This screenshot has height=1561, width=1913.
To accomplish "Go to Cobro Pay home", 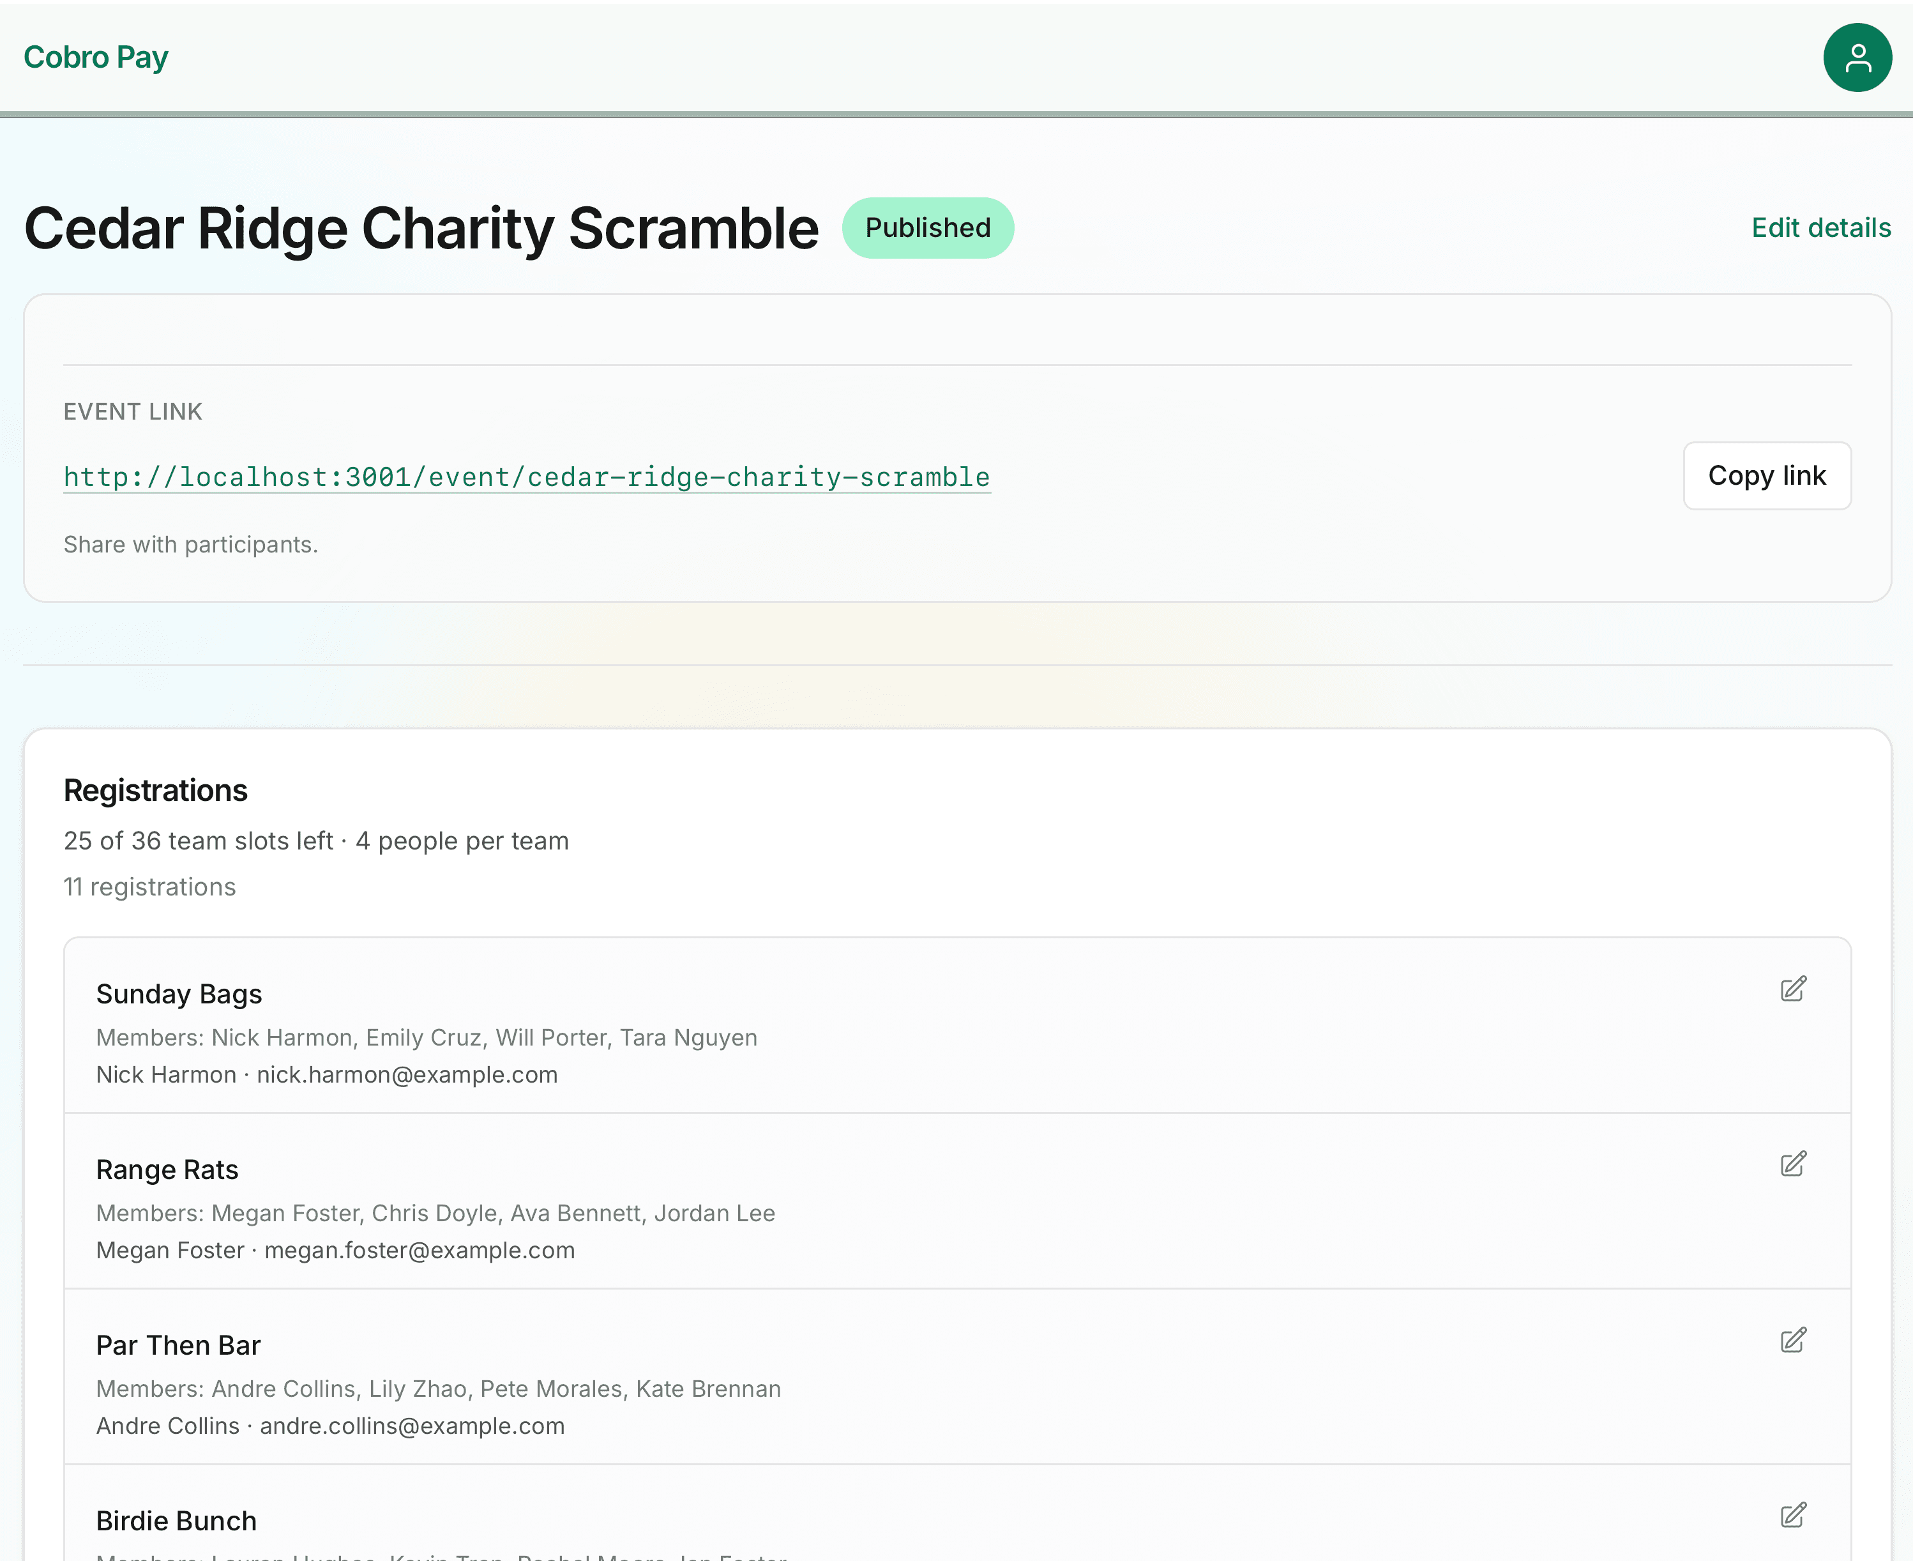I will (96, 57).
